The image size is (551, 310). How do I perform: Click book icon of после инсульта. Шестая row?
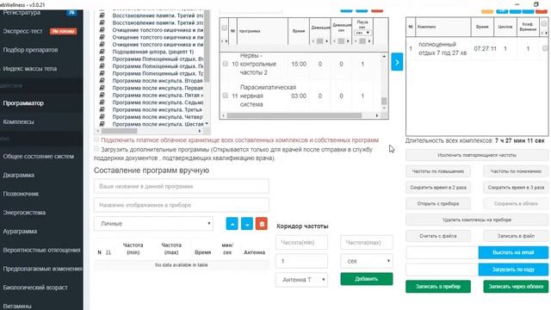102,124
